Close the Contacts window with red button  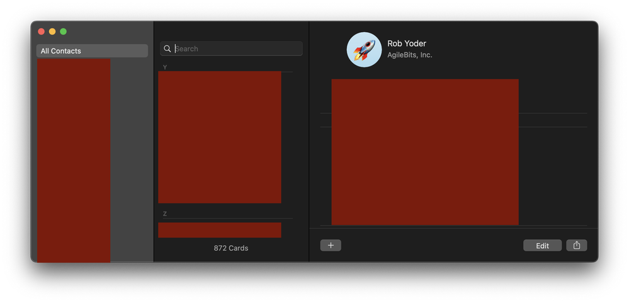coord(42,31)
